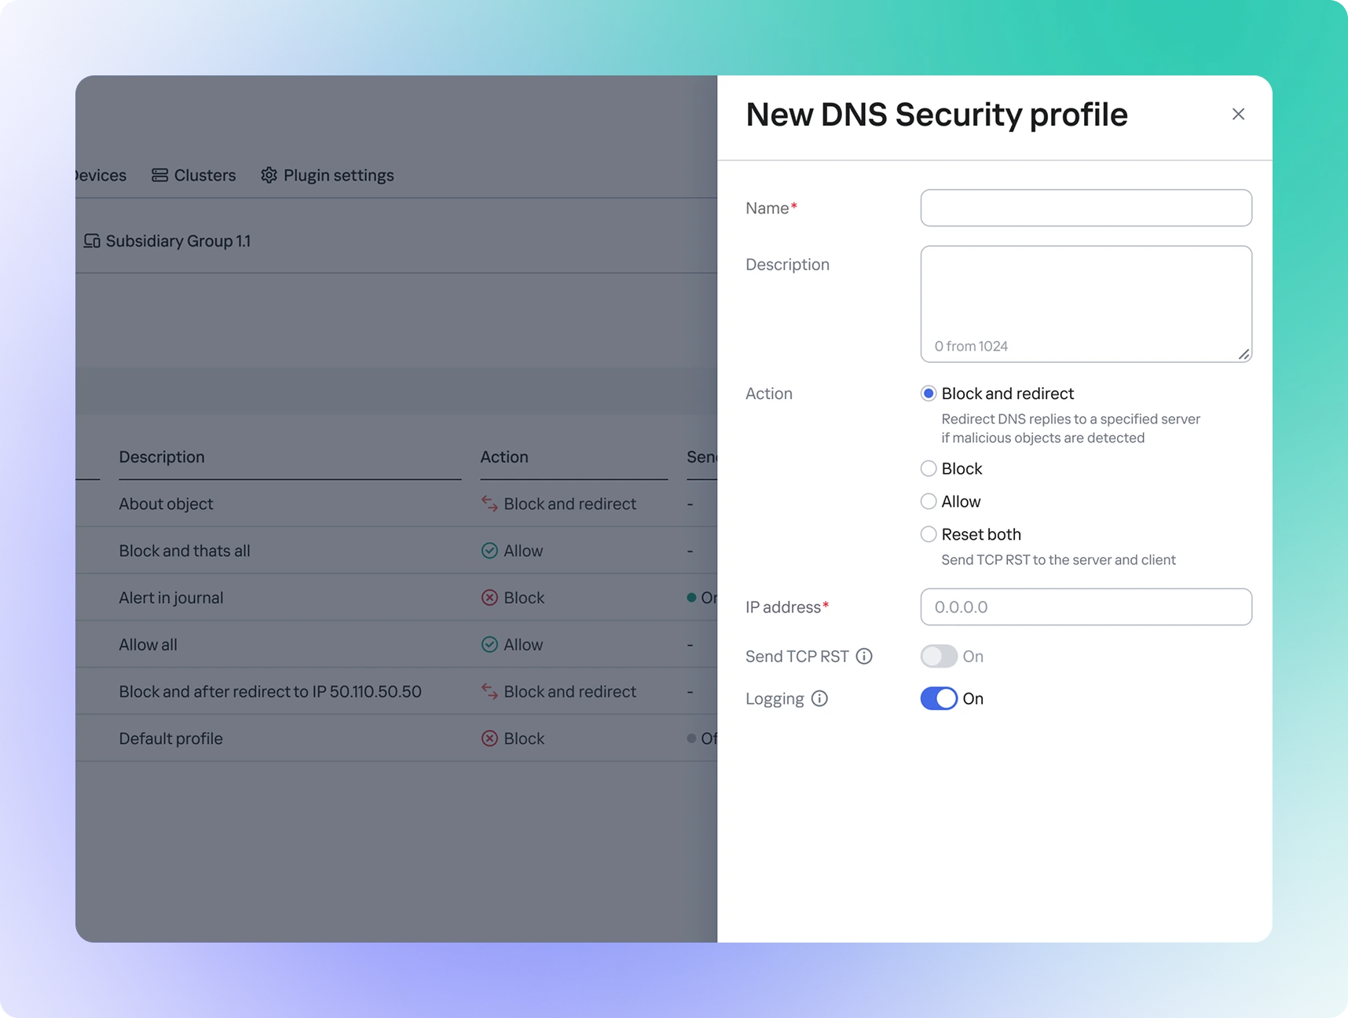
Task: Click the gear icon for Plugin settings
Action: [x=269, y=175]
